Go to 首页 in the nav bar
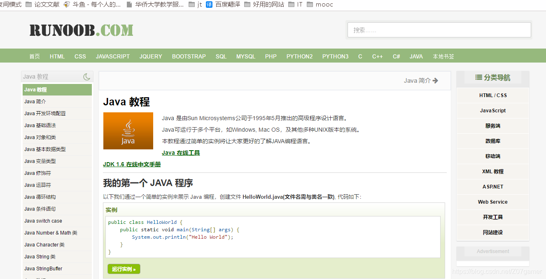 click(35, 56)
